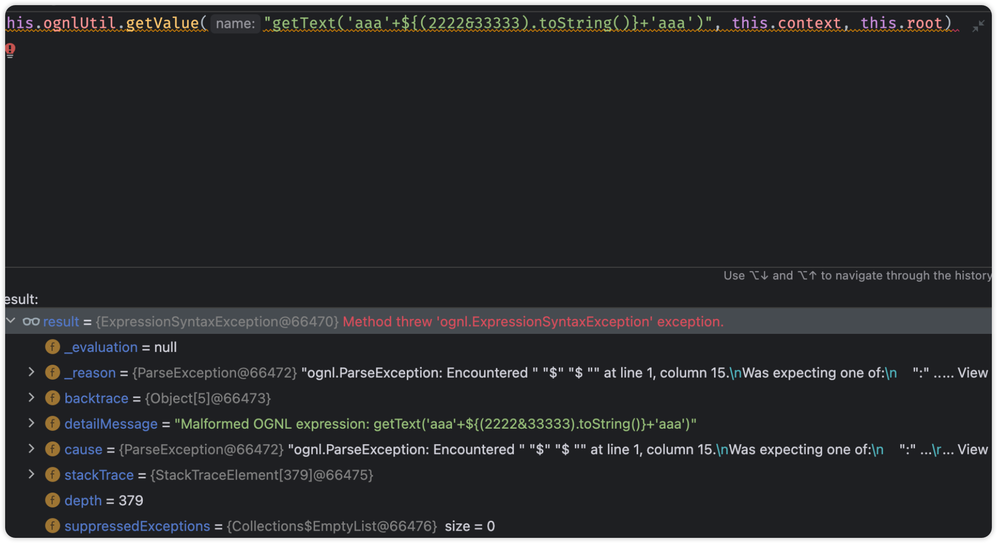This screenshot has width=997, height=543.
Task: Expand the backtrace Object[5] field
Action: pyautogui.click(x=31, y=398)
